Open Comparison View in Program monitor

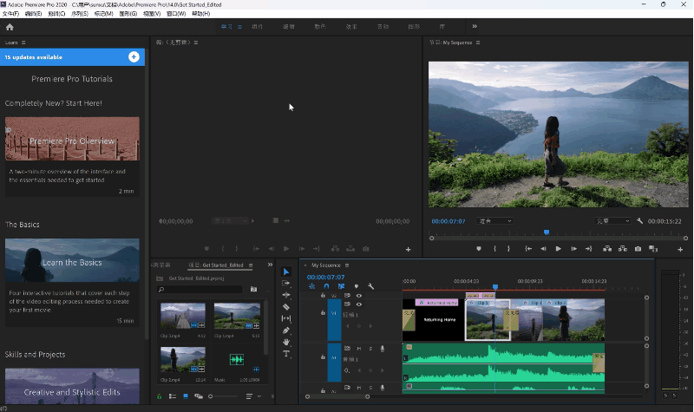(x=653, y=249)
